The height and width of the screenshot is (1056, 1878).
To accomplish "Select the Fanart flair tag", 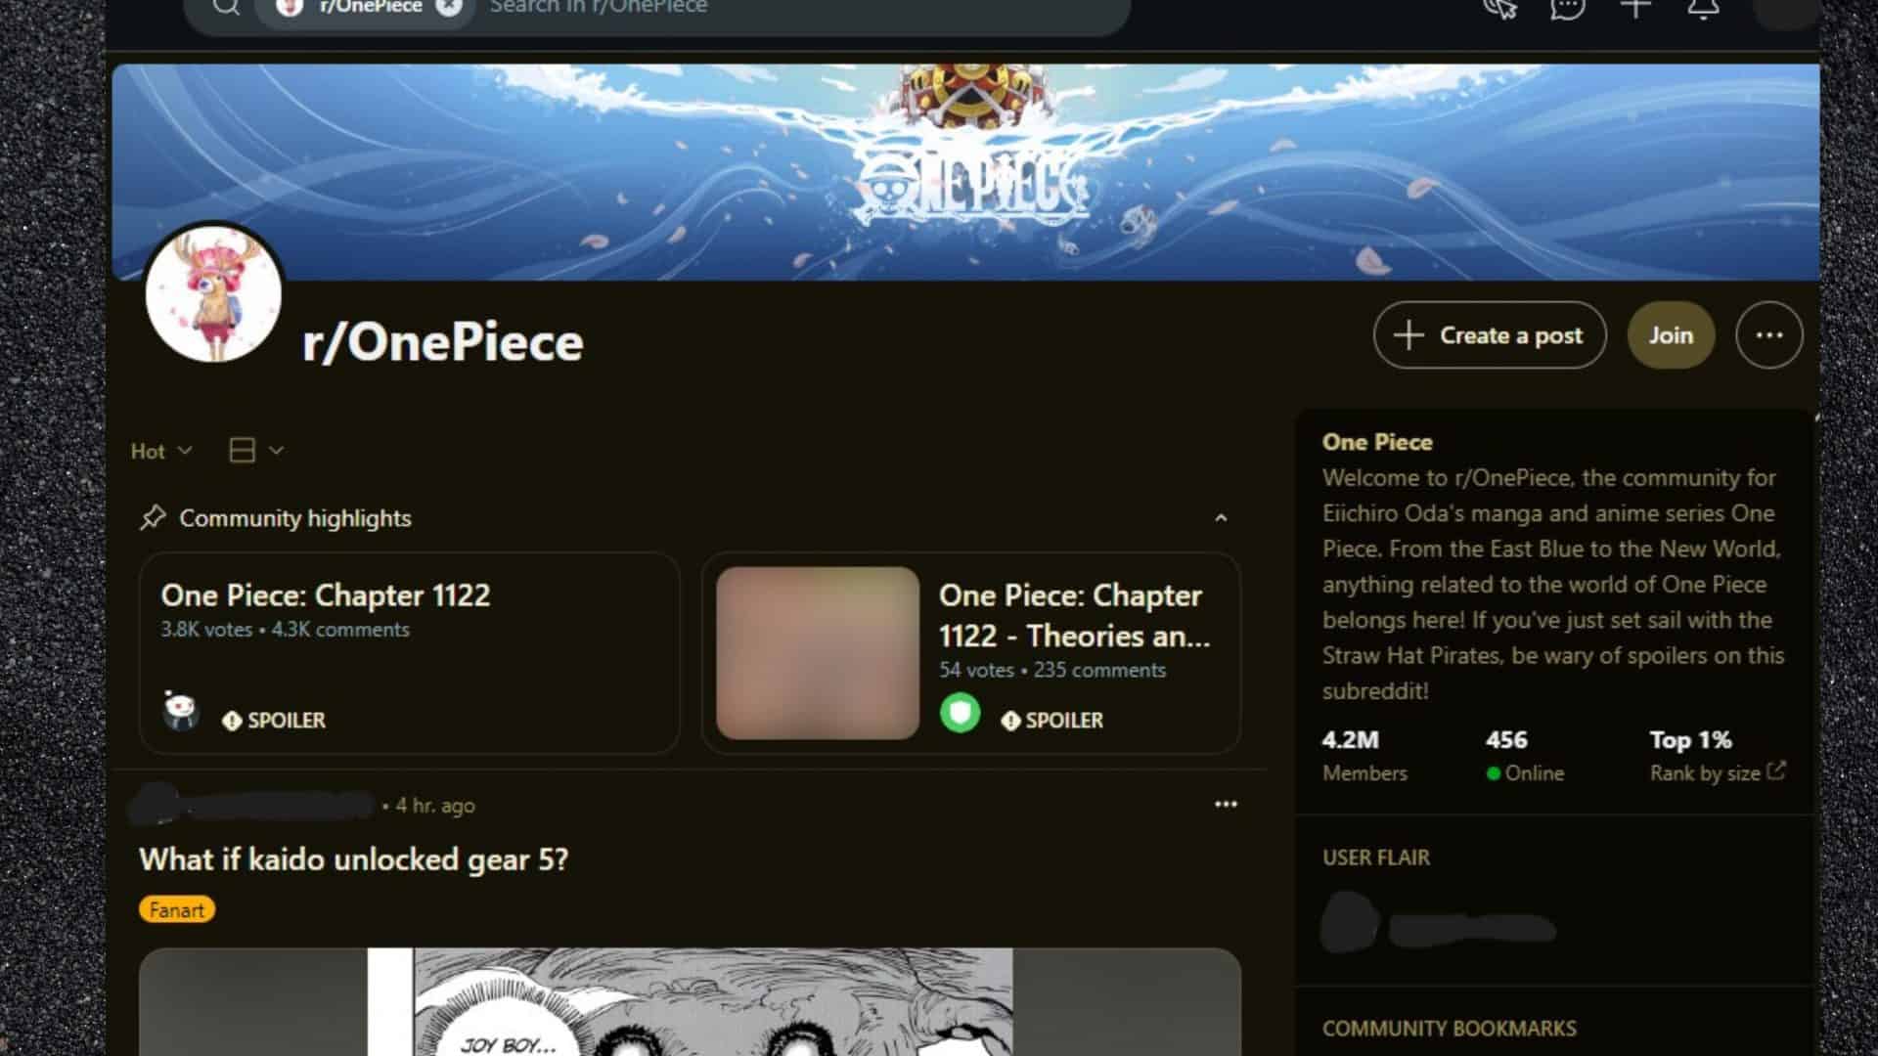I will (x=177, y=910).
